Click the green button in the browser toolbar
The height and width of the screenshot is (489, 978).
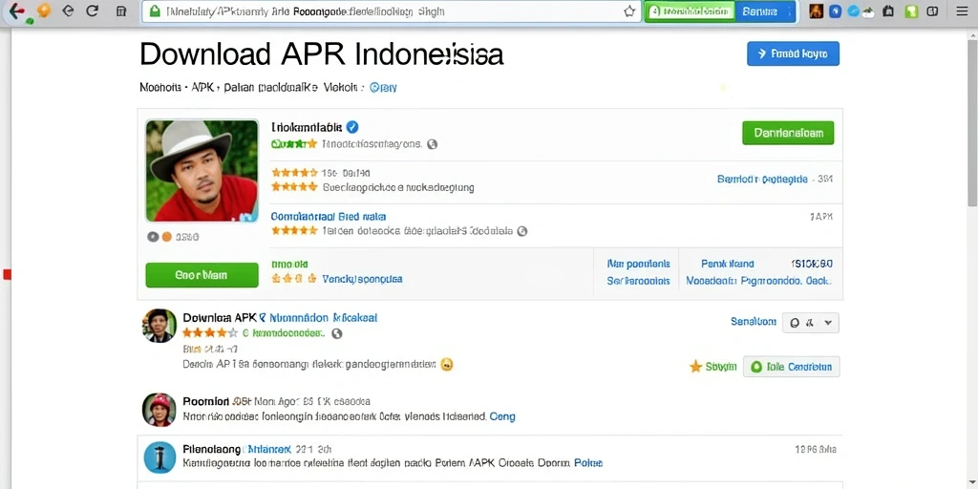[690, 11]
